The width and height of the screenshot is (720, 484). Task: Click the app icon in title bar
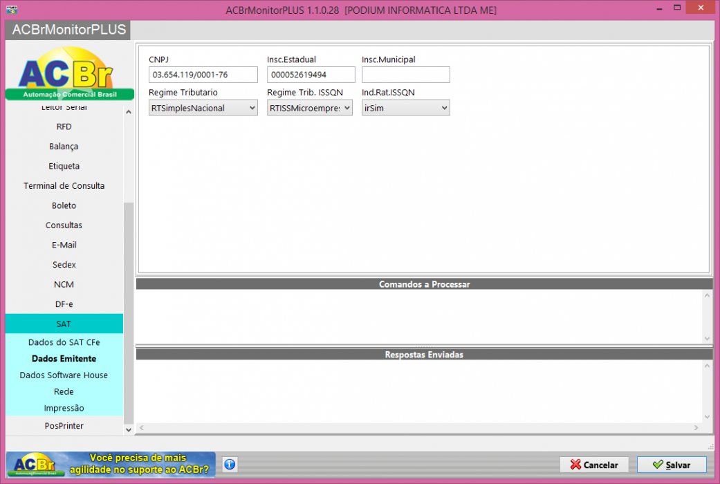coord(12,9)
